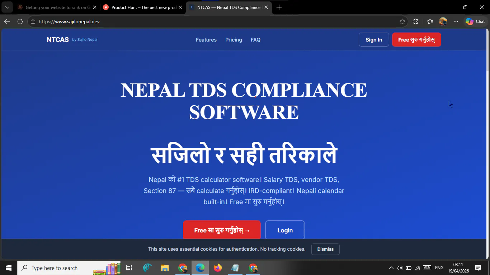Click the Sign In button
490x275 pixels.
click(x=374, y=40)
